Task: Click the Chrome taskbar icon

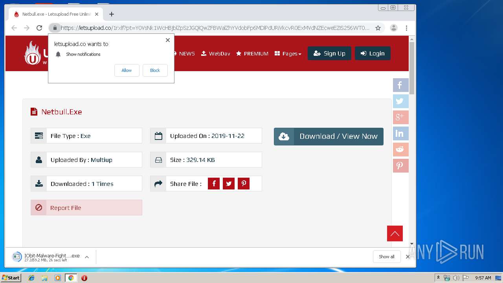Action: pos(71,278)
